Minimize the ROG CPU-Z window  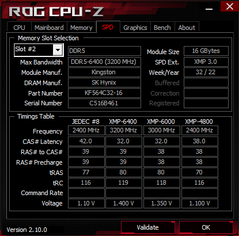(209, 9)
